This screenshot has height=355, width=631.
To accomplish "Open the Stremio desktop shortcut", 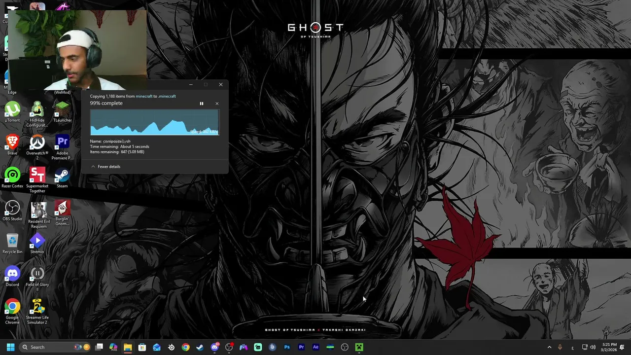I will click(37, 244).
